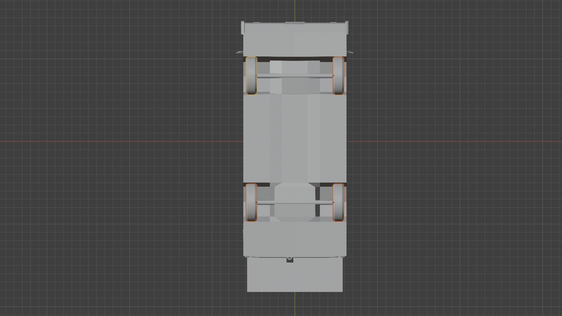Image resolution: width=562 pixels, height=316 pixels.
Task: Click the left side mirror protruding from the body
Action: 239,53
